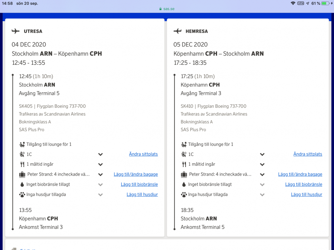Viewport: 334px width, 250px height.
Task: Tap the sas.se address bar
Action: 167,8
